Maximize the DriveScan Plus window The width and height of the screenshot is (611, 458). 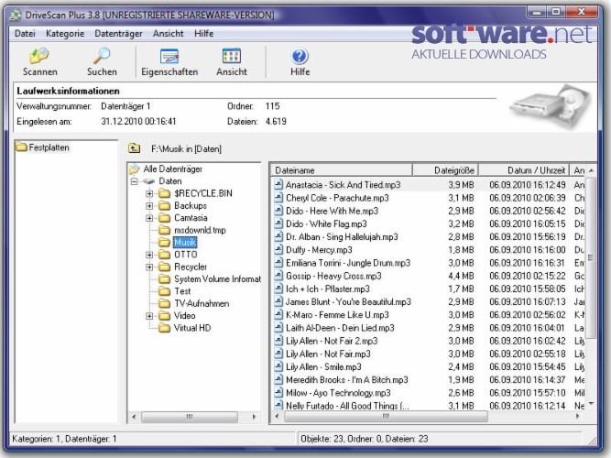coord(556,12)
